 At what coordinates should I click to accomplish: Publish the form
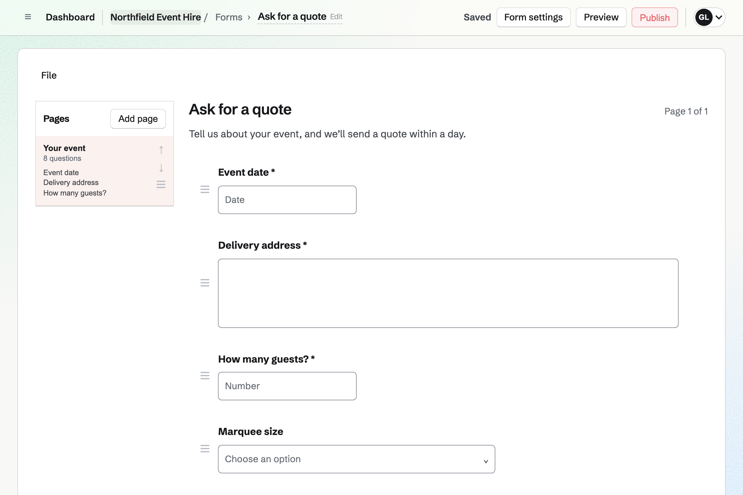click(654, 17)
